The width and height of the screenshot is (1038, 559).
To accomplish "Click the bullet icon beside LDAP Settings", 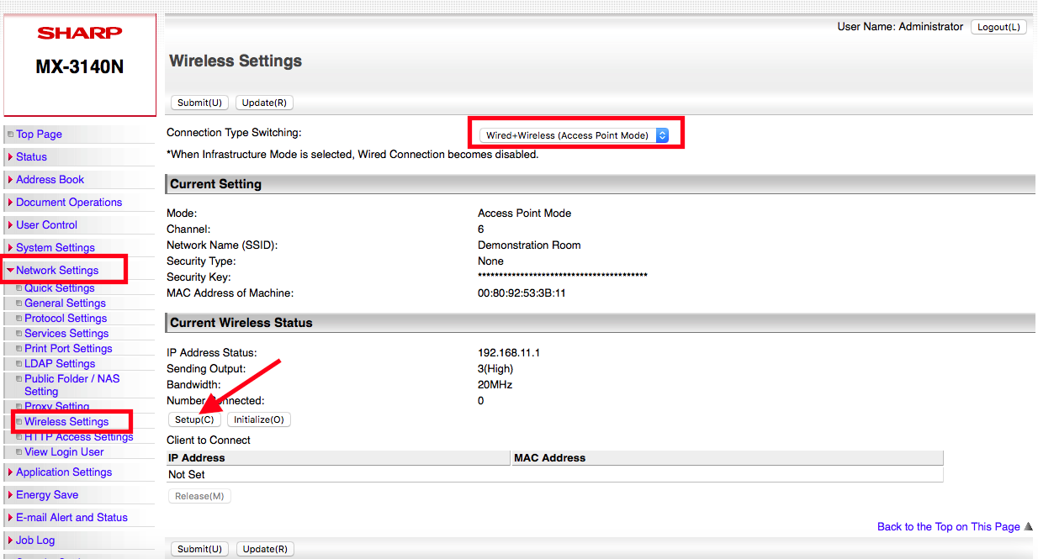I will [19, 364].
